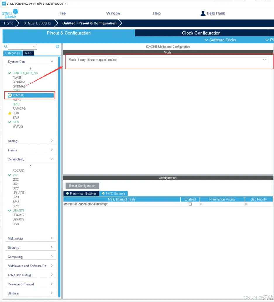The image size is (274, 302).
Task: Select I3C1 peripheral
Action: [x=15, y=184]
